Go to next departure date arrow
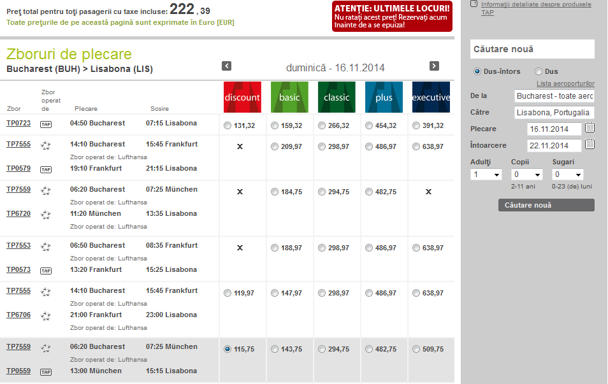The height and width of the screenshot is (384, 608). [x=434, y=66]
